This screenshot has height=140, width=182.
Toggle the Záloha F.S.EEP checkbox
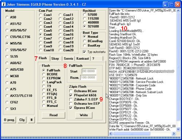71,99
